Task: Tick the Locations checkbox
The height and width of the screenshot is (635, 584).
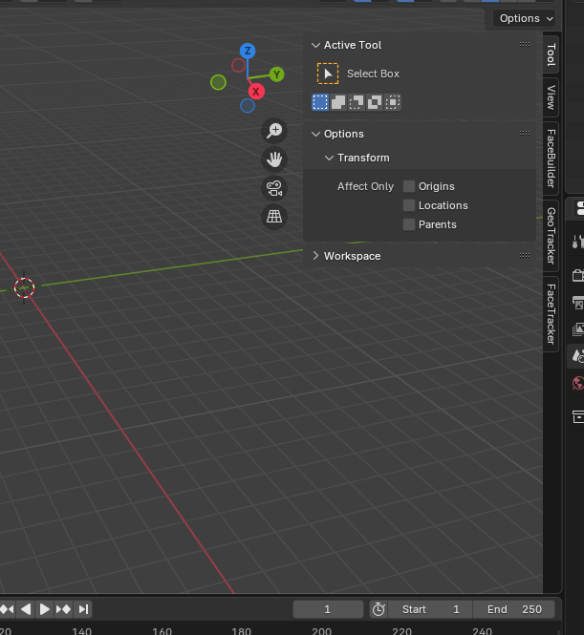Action: 409,205
